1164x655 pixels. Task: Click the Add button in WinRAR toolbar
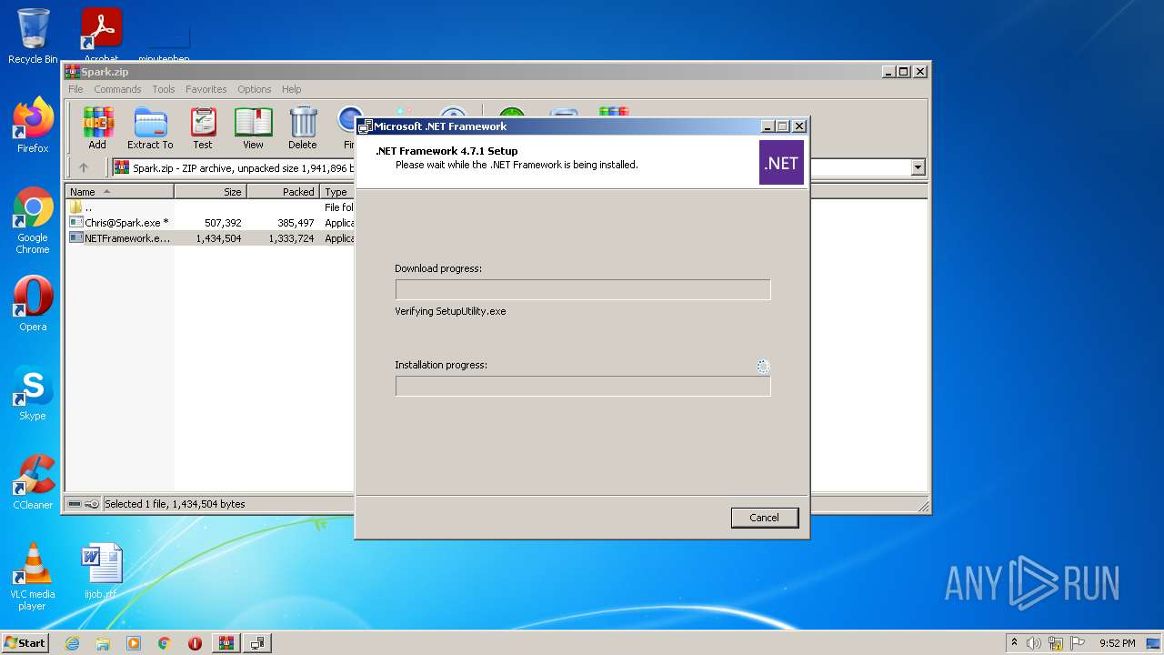(x=97, y=127)
